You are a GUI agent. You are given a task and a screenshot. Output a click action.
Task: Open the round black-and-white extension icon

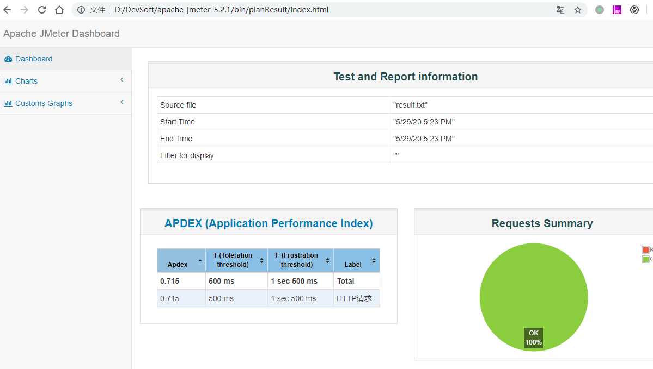pyautogui.click(x=634, y=10)
